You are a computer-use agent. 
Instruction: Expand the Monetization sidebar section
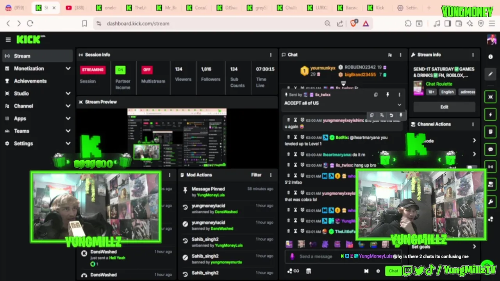37,68
